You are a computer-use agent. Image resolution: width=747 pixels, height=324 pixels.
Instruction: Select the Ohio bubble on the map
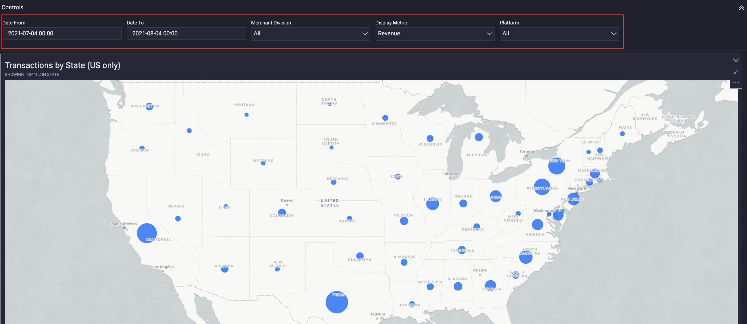pyautogui.click(x=496, y=196)
